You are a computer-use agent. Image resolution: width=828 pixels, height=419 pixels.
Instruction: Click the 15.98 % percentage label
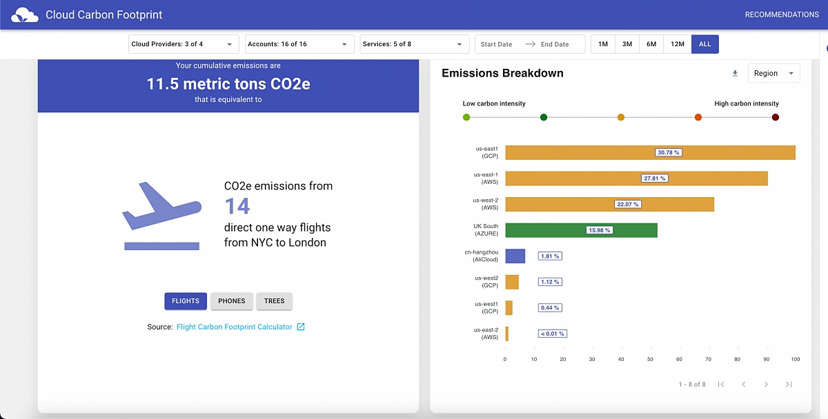coord(599,230)
